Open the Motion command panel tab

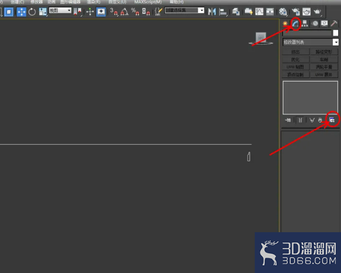315,23
